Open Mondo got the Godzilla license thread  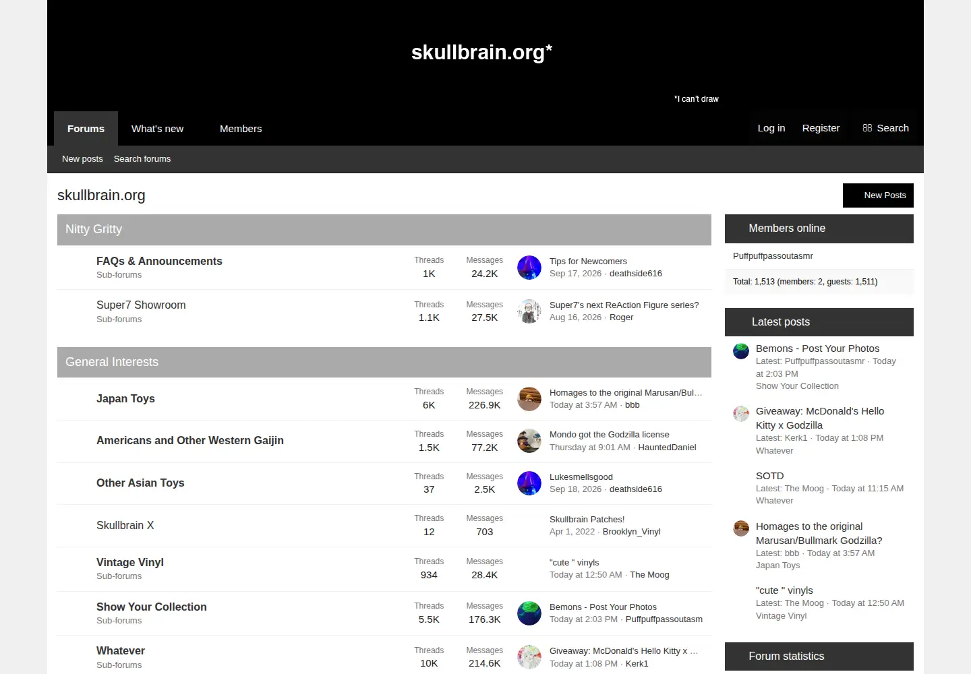(x=610, y=435)
